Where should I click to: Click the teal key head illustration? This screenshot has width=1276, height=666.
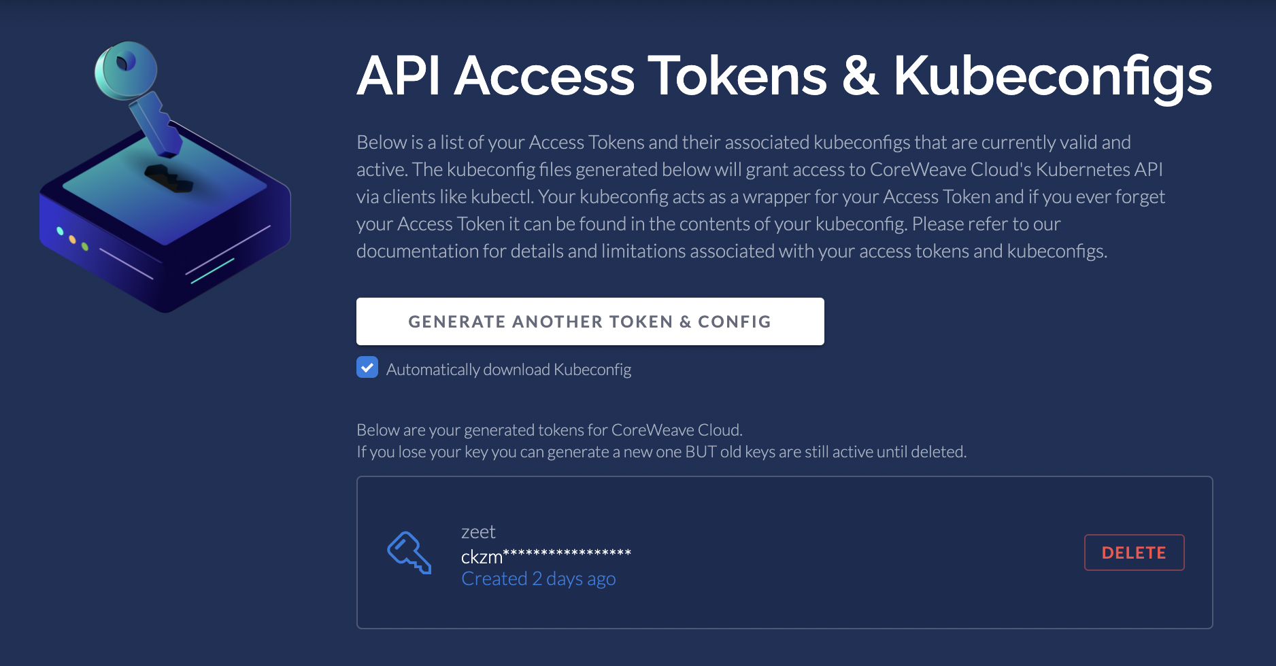(x=125, y=70)
